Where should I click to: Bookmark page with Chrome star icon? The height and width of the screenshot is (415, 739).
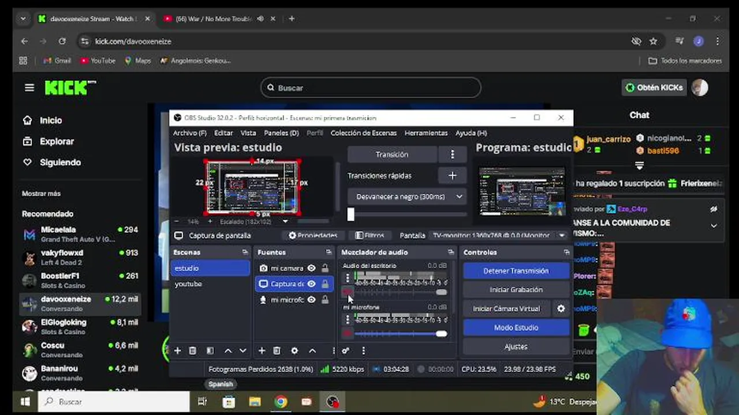point(654,41)
